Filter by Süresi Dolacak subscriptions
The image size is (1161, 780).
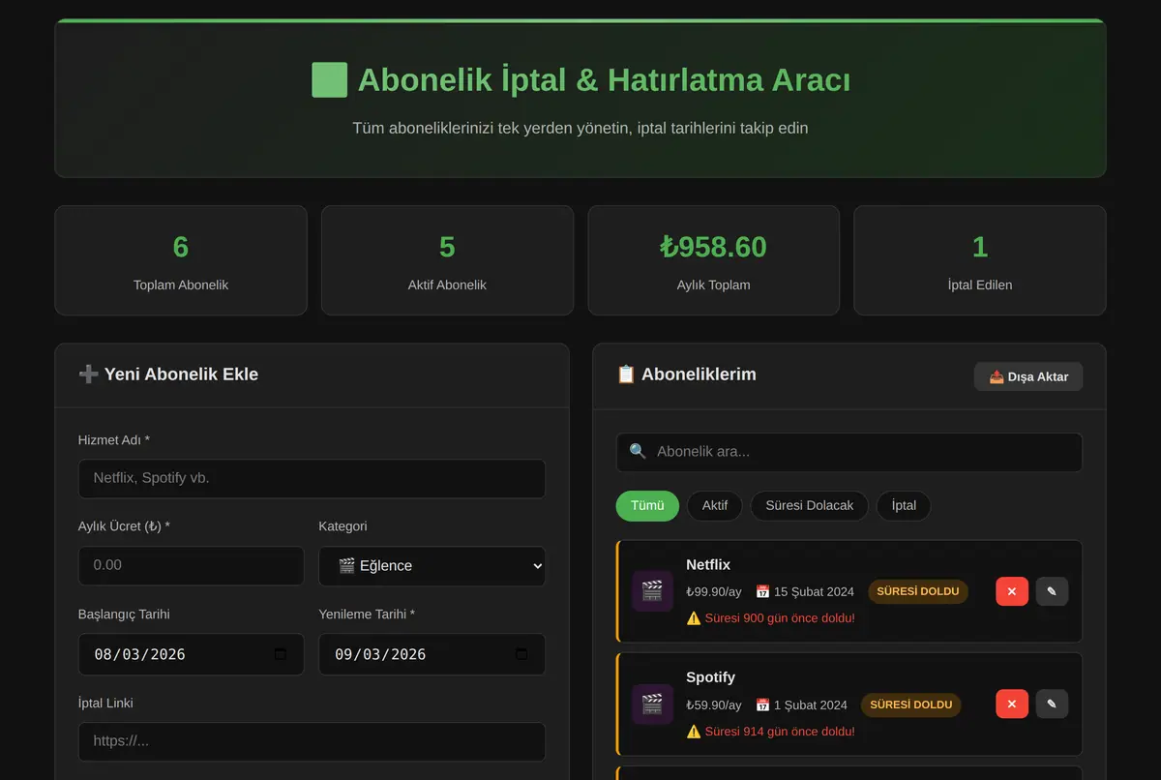pyautogui.click(x=810, y=505)
